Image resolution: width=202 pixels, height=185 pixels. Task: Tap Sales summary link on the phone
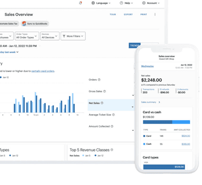tap(149, 102)
